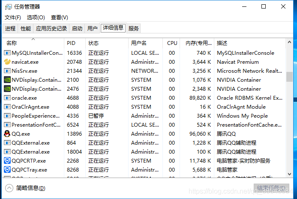Viewport: 297px width, 199px height.
Task: Click the vertical scrollbar thumb
Action: point(289,77)
